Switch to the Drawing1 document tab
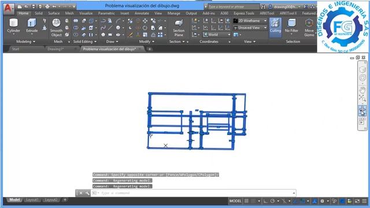This screenshot has height=208, width=370. coord(55,49)
